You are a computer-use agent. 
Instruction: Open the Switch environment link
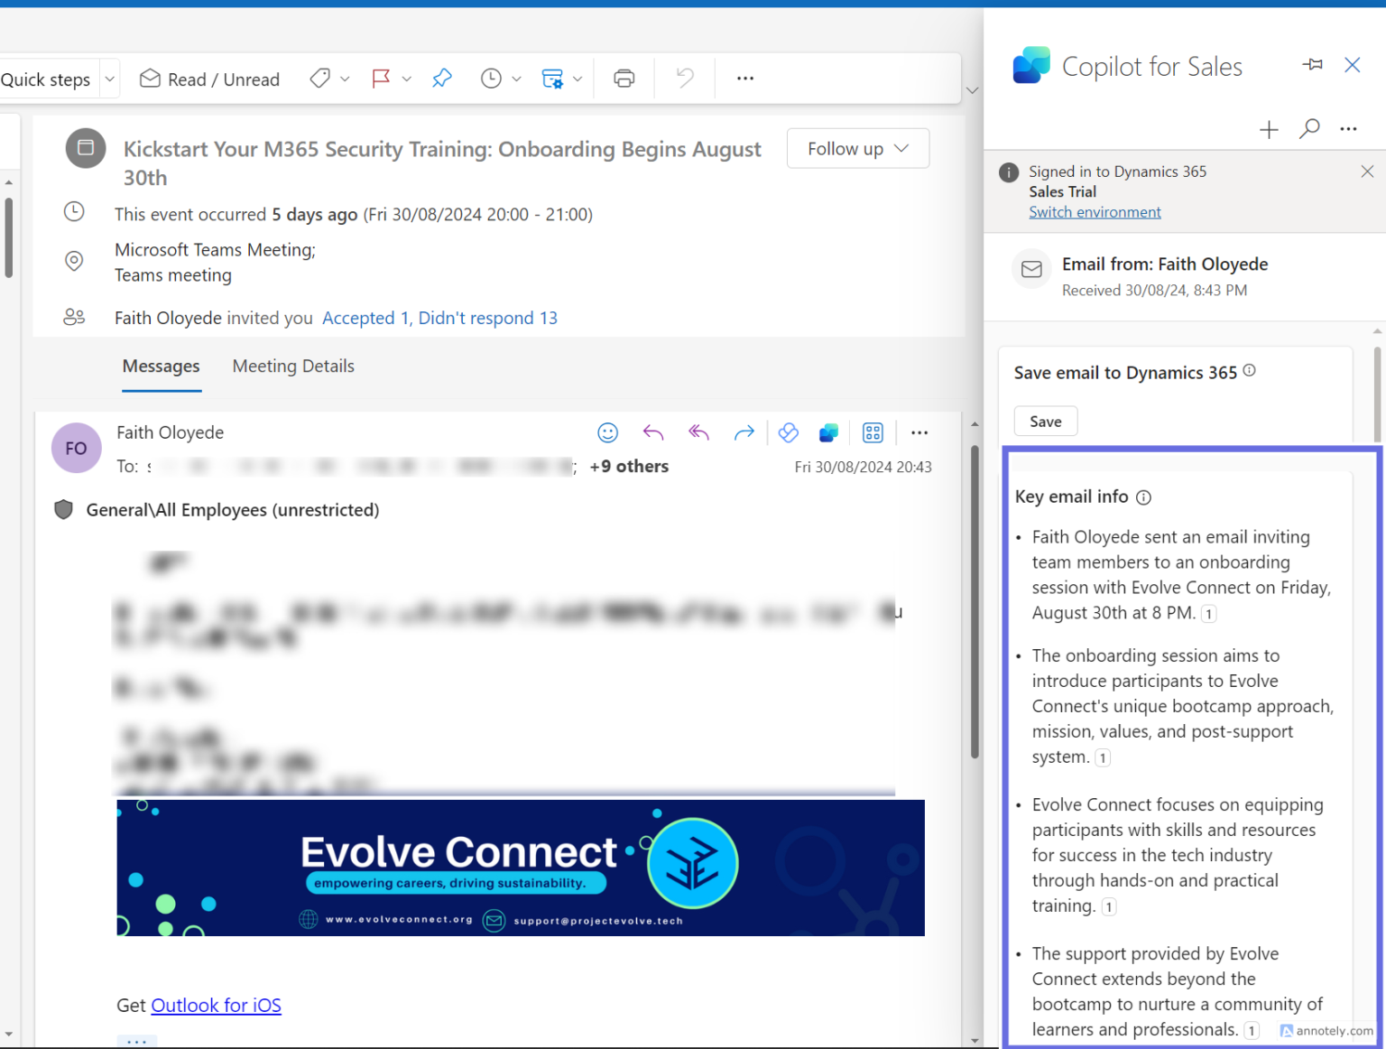[x=1095, y=212]
